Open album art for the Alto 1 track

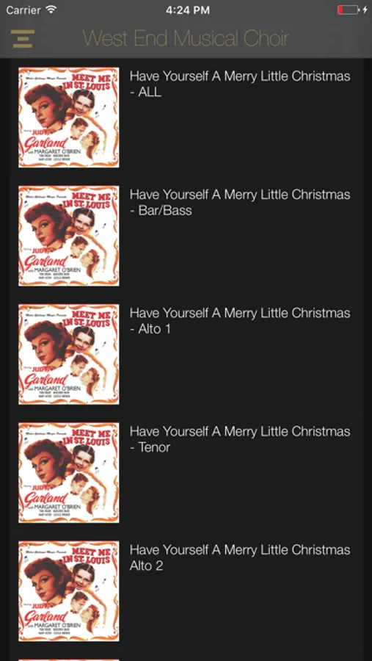point(69,354)
